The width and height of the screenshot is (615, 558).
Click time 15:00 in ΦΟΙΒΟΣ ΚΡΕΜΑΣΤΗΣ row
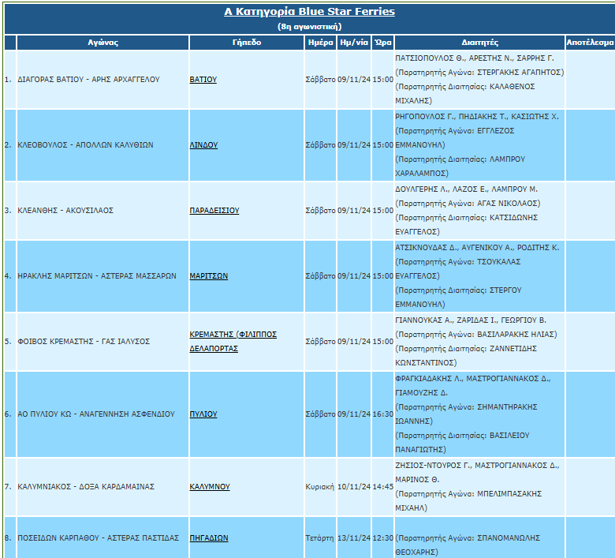point(383,341)
